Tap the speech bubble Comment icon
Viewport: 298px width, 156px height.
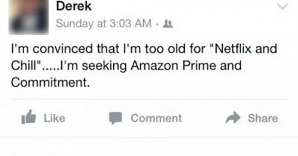tap(115, 118)
